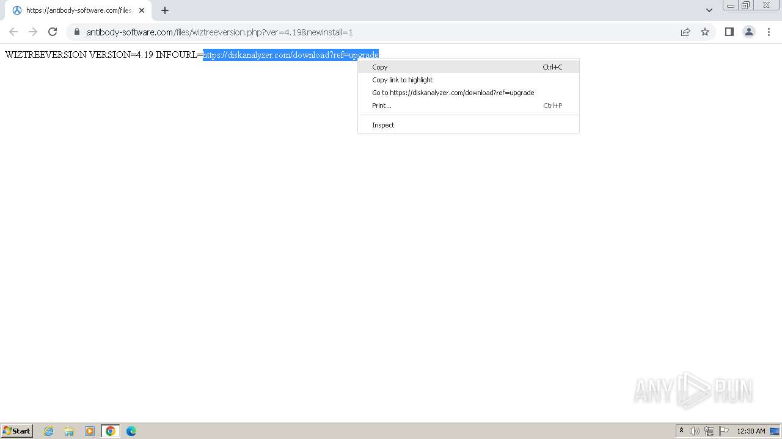Choose Copy in the context menu

(x=469, y=67)
